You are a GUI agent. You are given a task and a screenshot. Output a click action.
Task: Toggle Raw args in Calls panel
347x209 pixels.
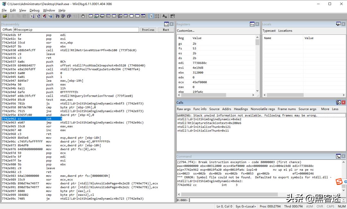(183, 109)
